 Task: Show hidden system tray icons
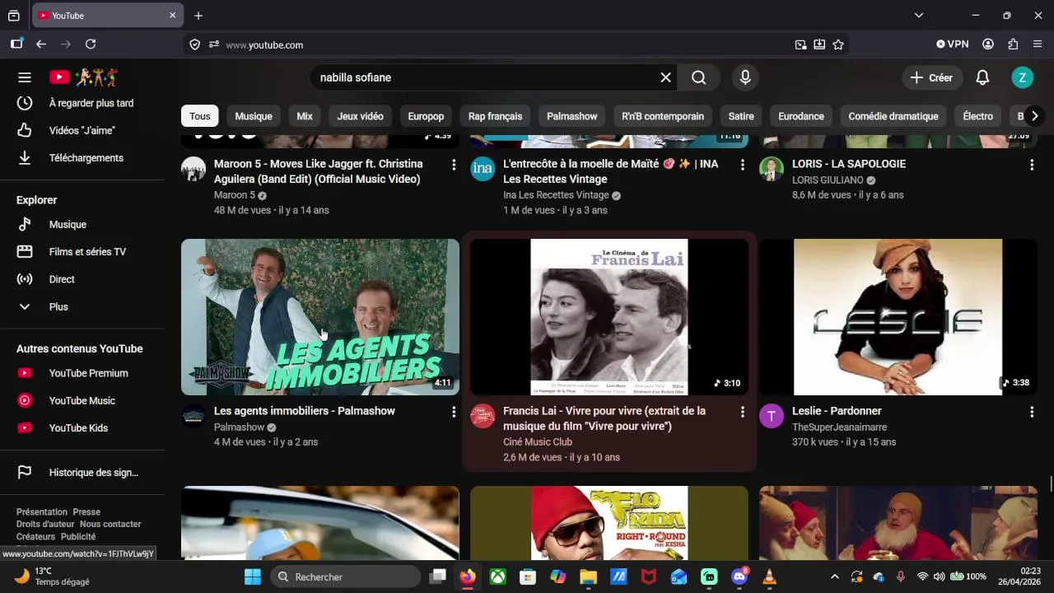click(834, 577)
